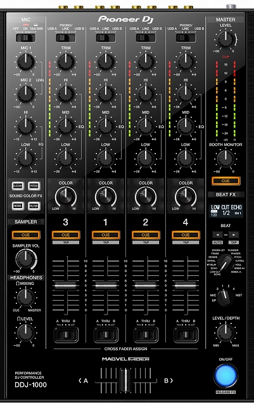Click the blue Beat FX ON/OFF button
Viewport: 254px width, 406px height.
(x=225, y=376)
